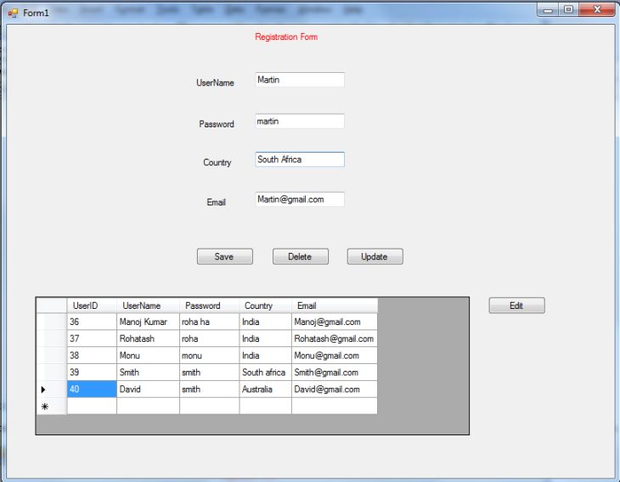Select the Australia country cell
The image size is (620, 482).
click(x=265, y=390)
